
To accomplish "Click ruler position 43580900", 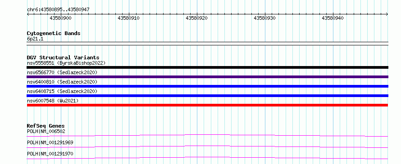I will pyautogui.click(x=61, y=18).
